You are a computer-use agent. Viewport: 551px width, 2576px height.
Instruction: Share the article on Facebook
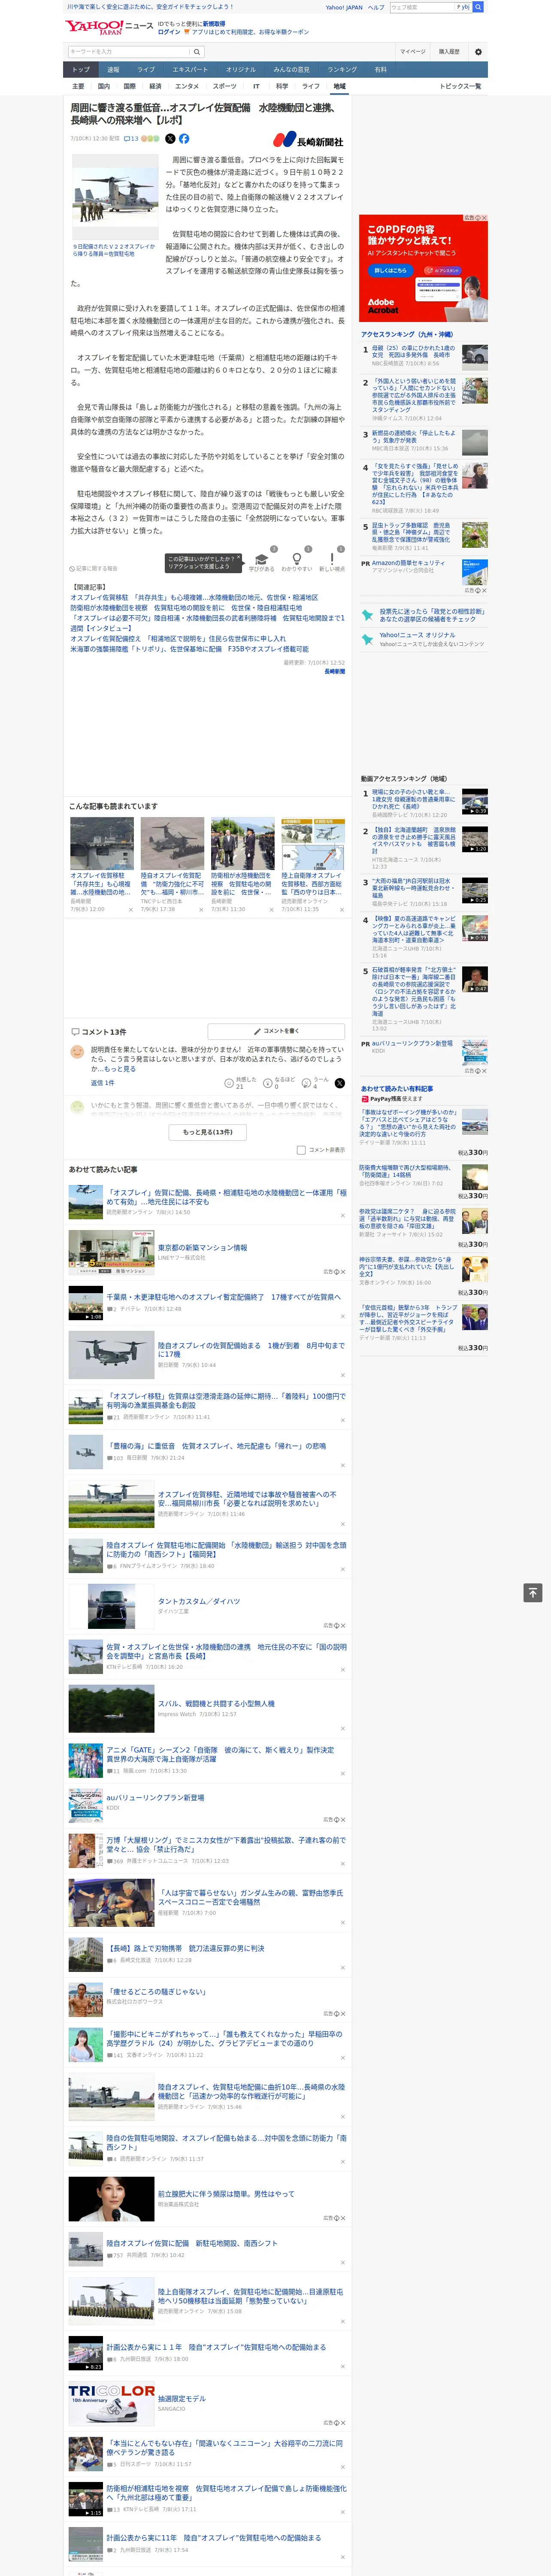tap(184, 139)
